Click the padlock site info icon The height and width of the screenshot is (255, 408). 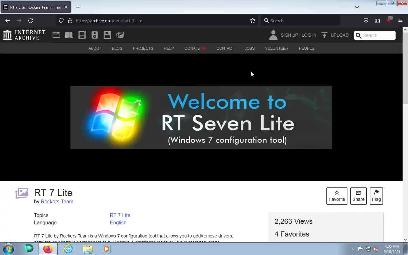point(70,20)
